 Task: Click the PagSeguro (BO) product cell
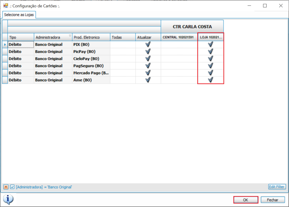91,66
